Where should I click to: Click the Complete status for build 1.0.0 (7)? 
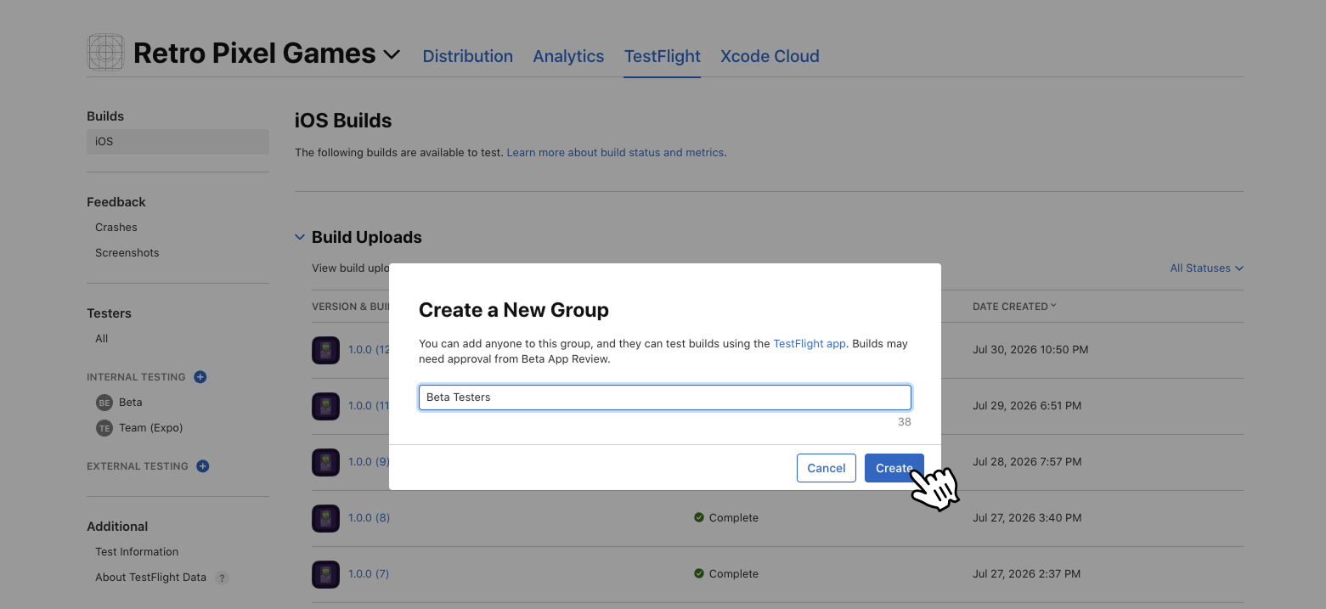click(726, 574)
